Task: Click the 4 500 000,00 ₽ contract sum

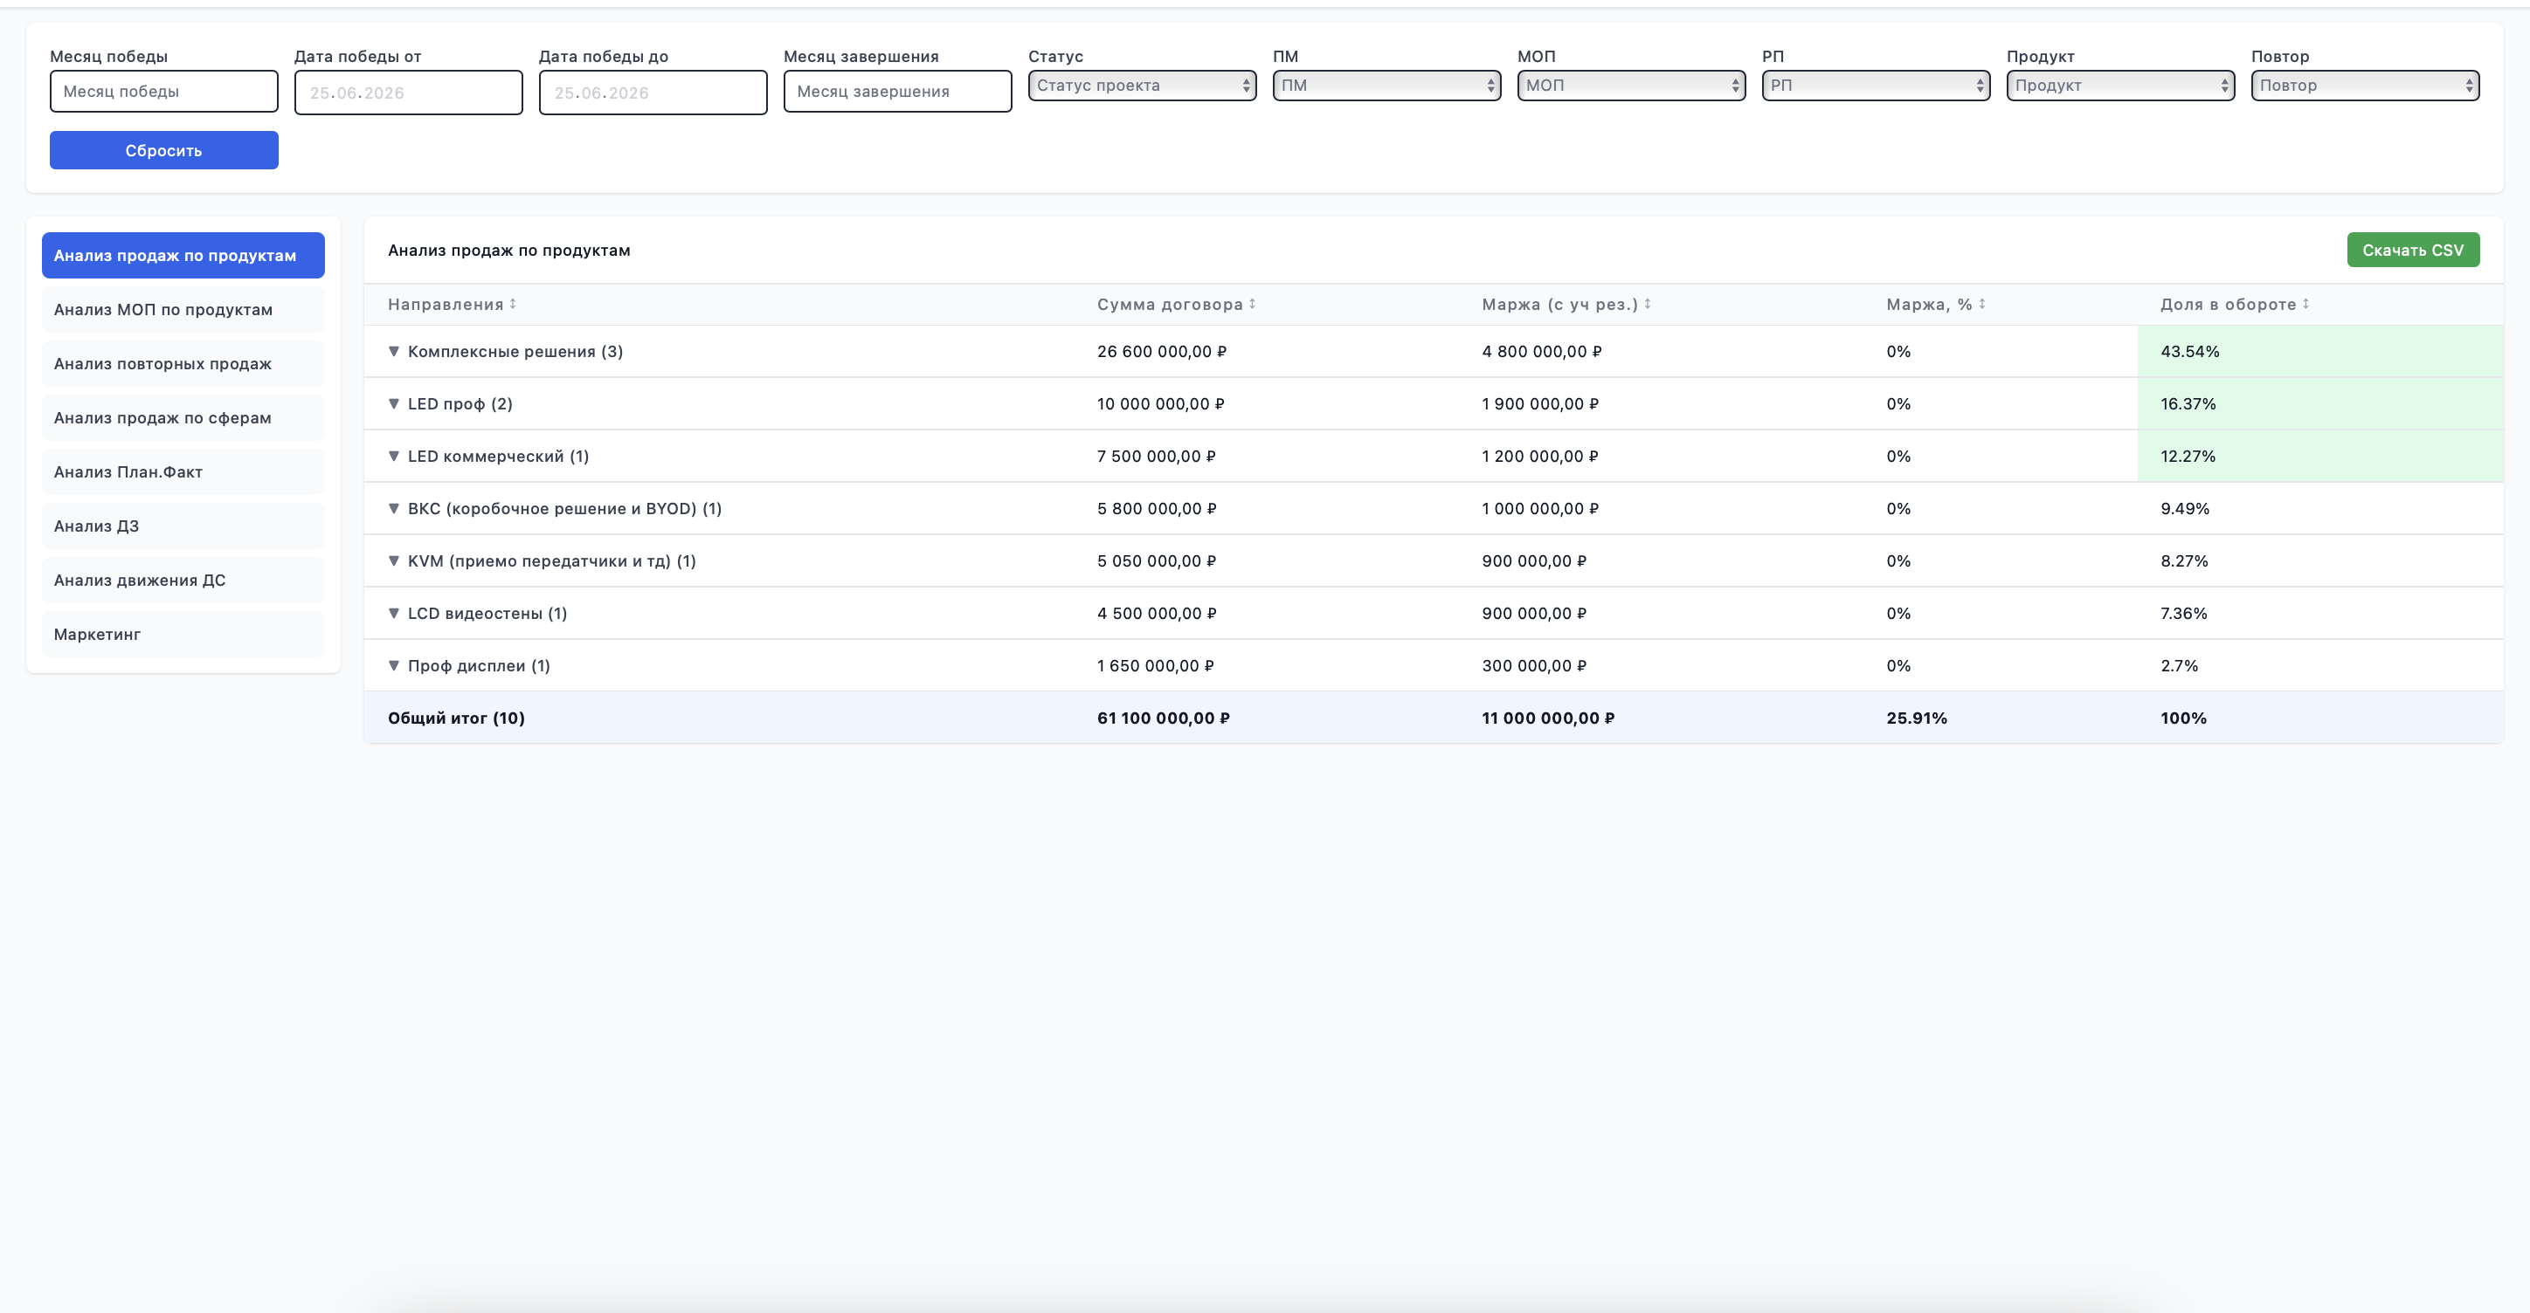Action: point(1157,614)
